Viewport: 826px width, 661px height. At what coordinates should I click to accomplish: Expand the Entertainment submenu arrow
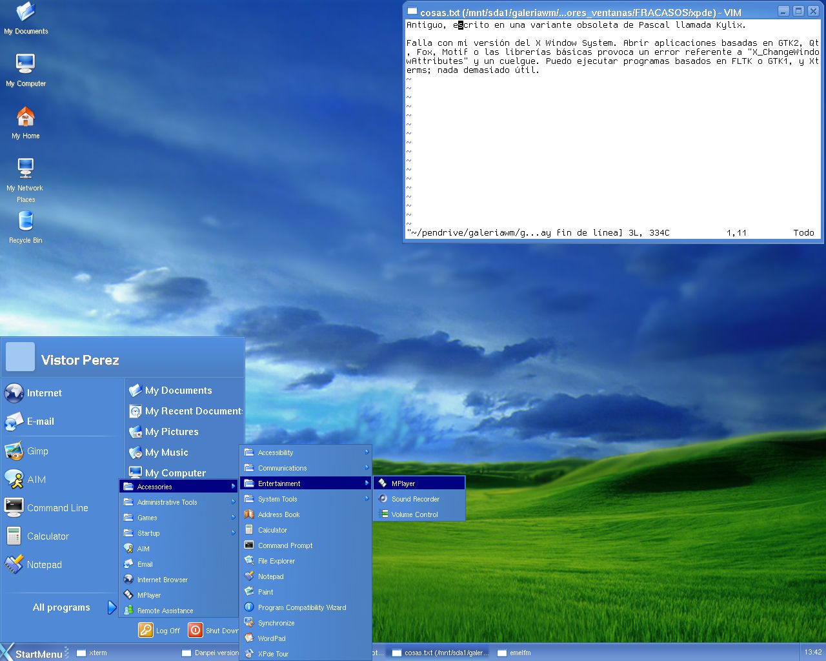(367, 483)
